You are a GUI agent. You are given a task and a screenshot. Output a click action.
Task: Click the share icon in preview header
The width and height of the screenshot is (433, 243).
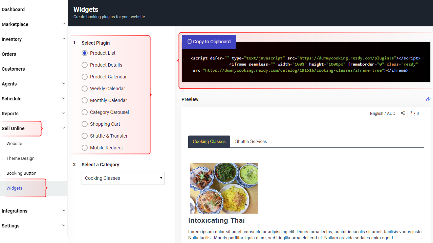pos(403,113)
